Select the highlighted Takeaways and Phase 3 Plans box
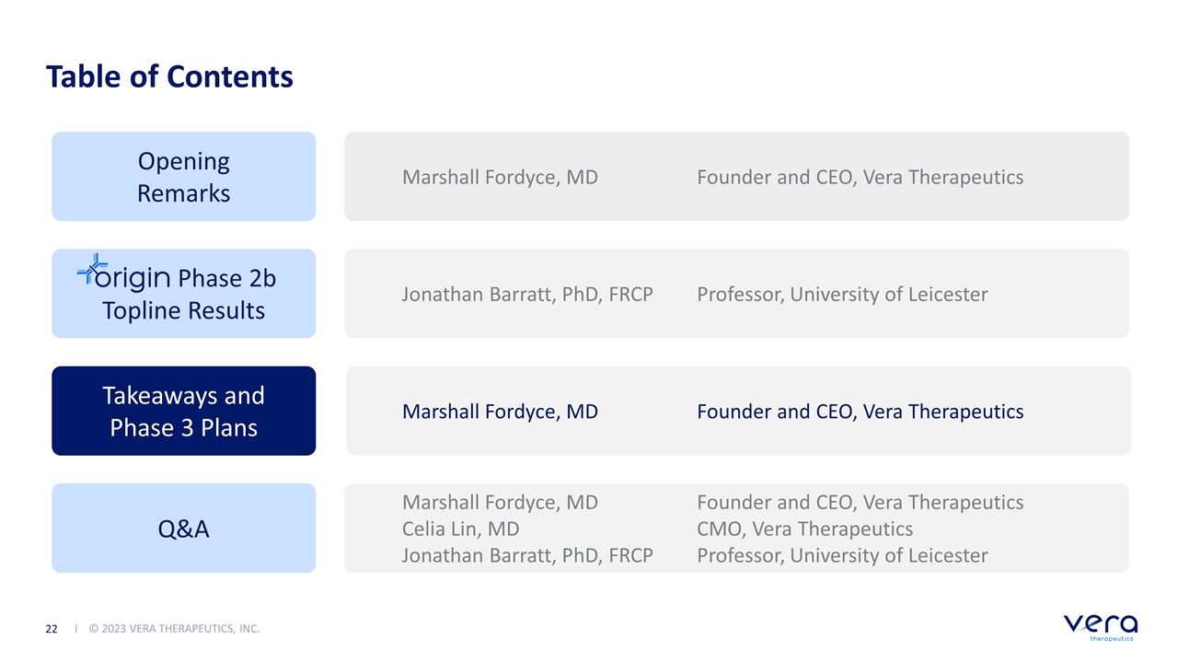The image size is (1178, 663). 183,411
